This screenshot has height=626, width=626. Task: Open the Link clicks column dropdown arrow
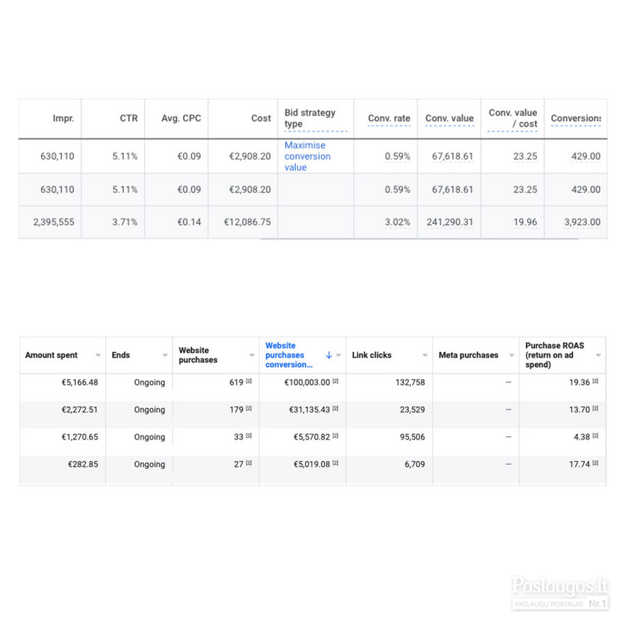point(425,355)
